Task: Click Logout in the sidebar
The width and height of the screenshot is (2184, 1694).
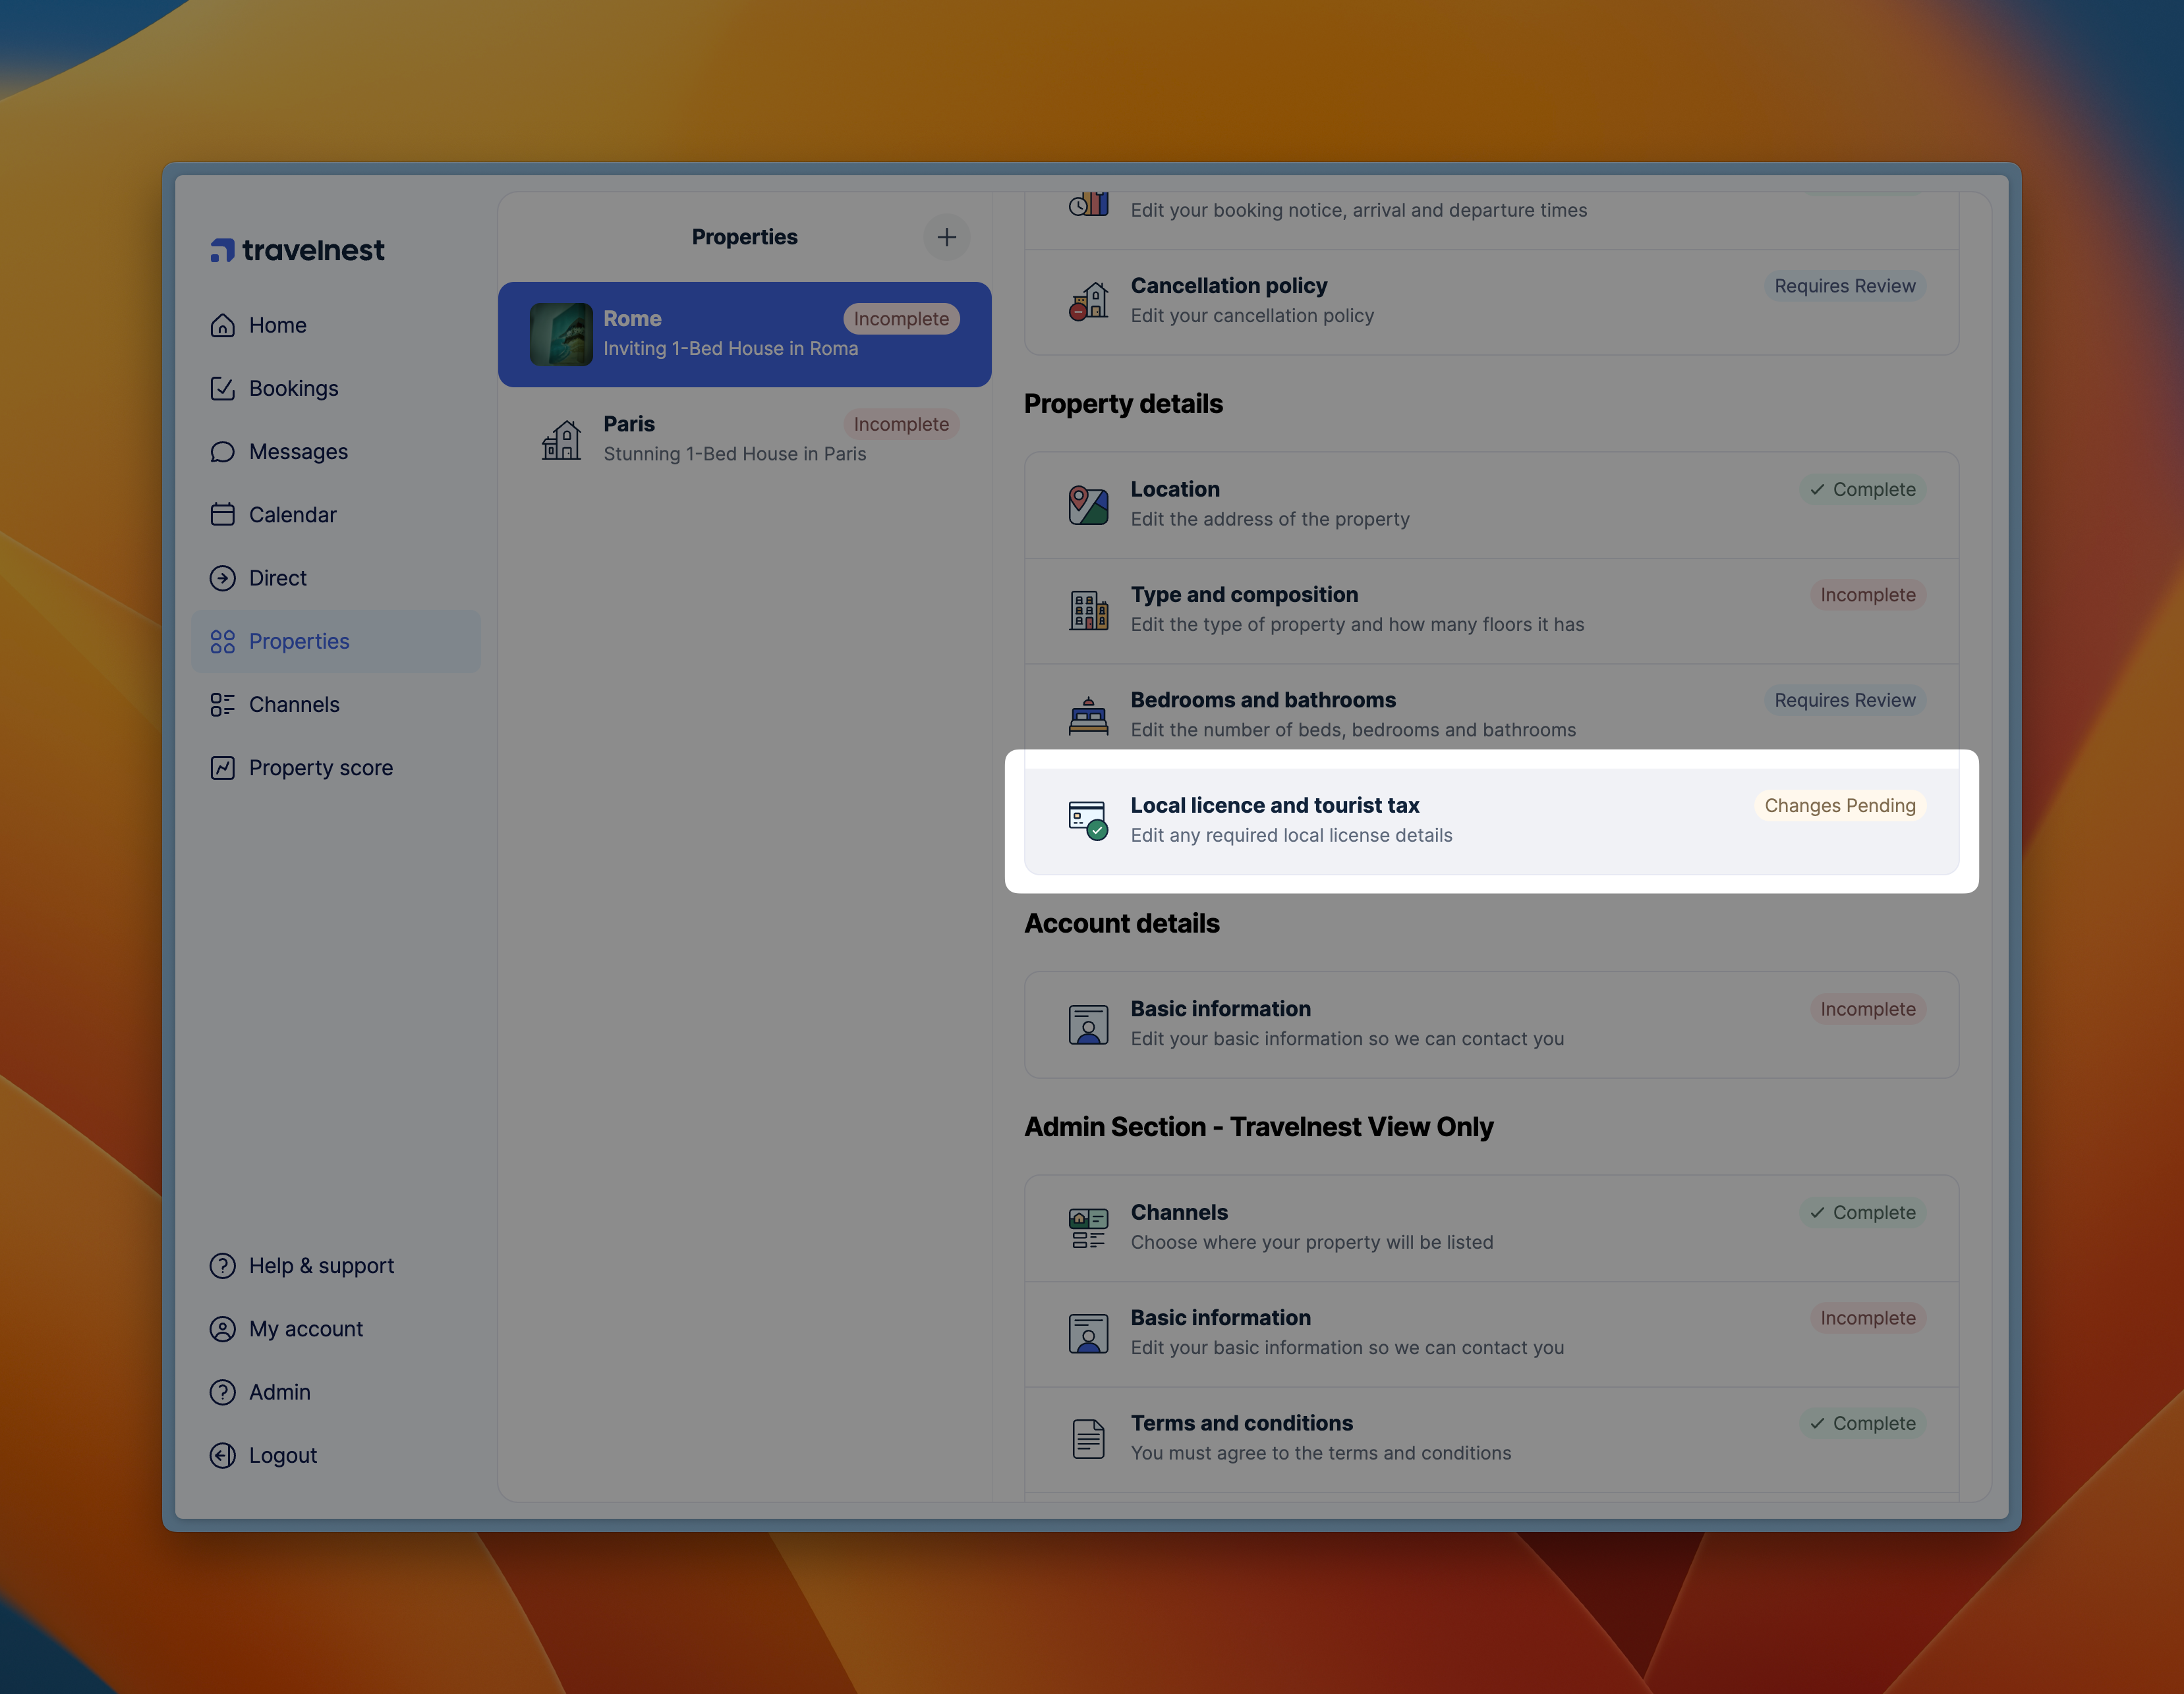Action: coord(282,1455)
